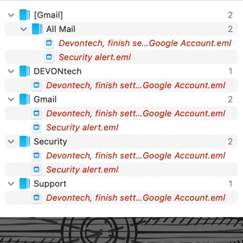Collapse the Security group
Screen dimensions: 243x243
coord(11,141)
